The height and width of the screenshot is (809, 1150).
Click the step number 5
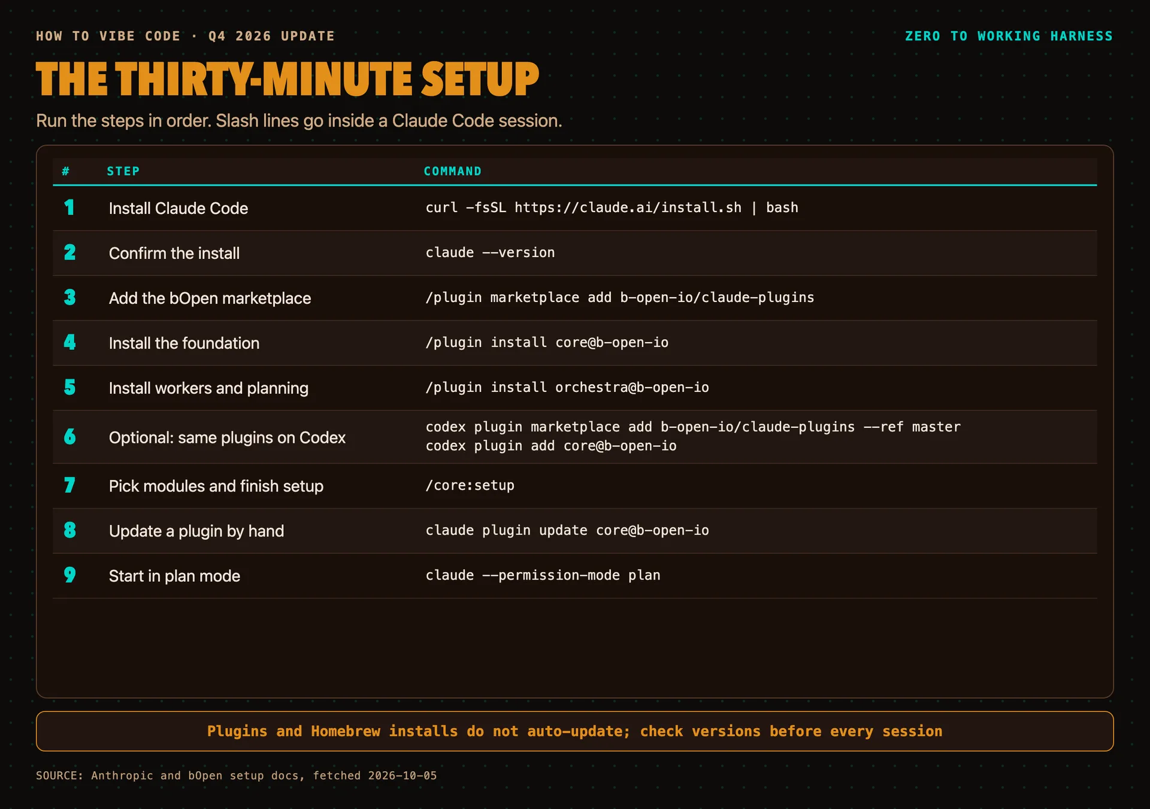pos(69,387)
